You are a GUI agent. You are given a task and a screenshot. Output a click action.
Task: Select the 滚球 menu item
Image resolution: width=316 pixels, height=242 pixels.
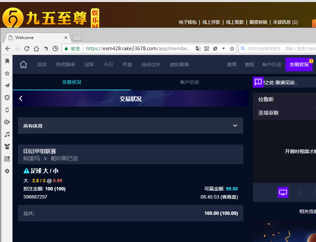42,64
